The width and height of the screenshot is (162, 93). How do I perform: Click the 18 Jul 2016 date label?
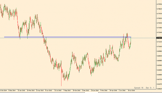click(131, 90)
